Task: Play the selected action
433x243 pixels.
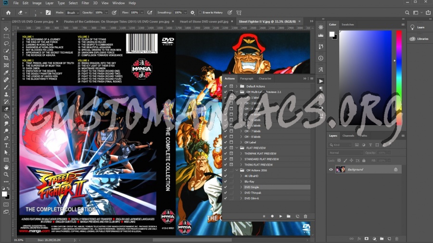Action: [x=280, y=216]
